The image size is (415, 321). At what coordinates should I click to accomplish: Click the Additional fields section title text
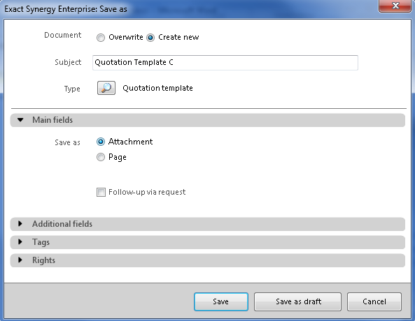[x=62, y=224]
